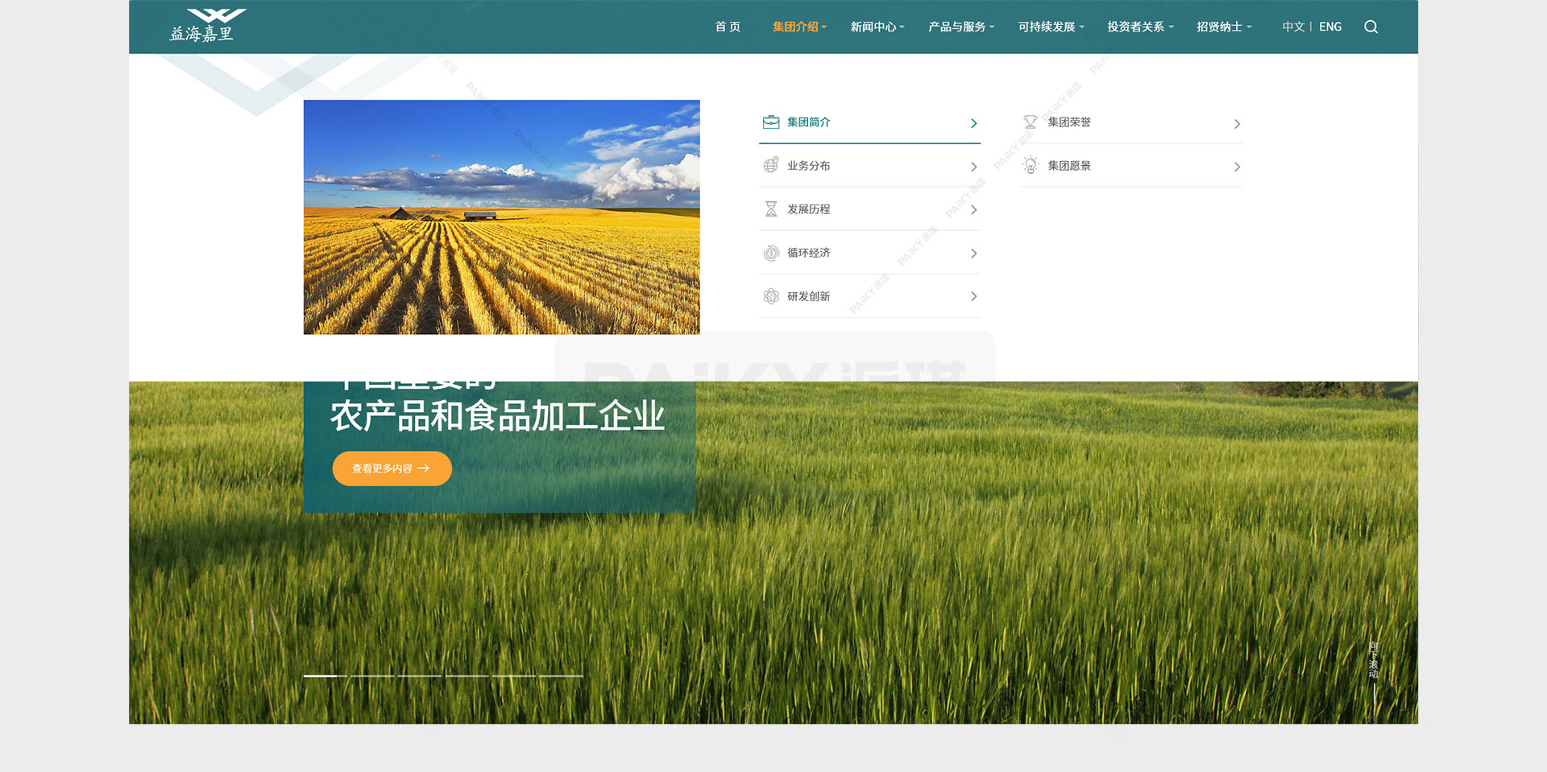
Task: Select the 中文 language option
Action: click(1293, 27)
